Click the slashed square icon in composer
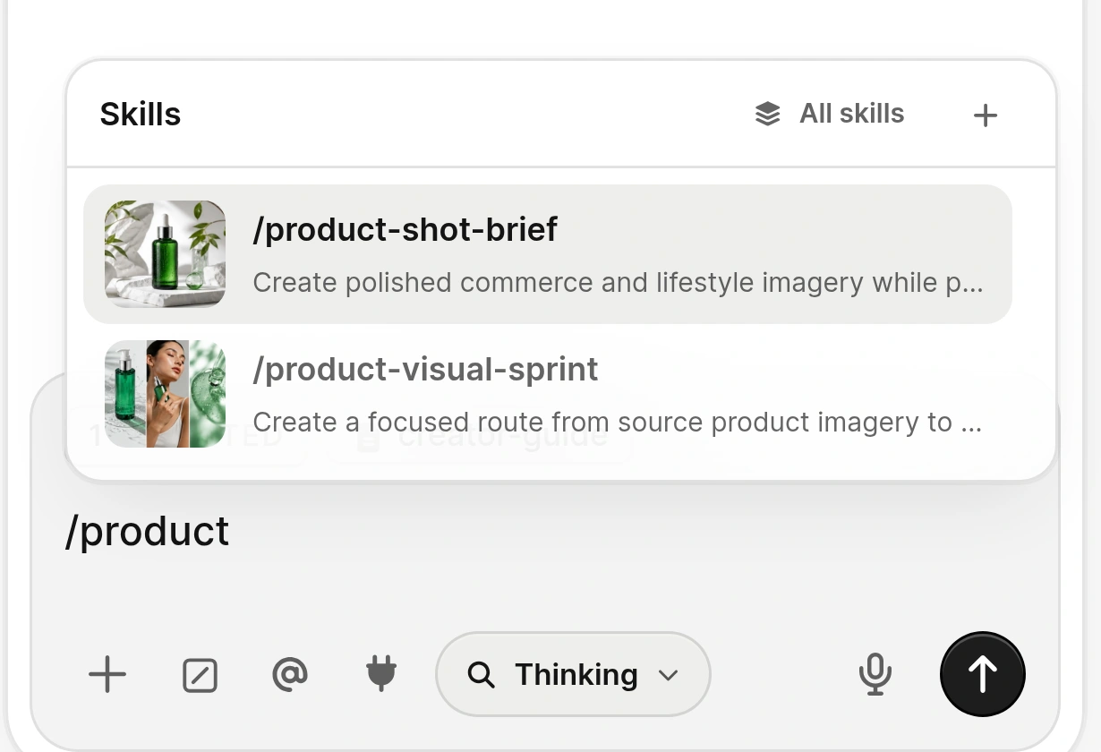This screenshot has width=1101, height=752. coord(200,675)
